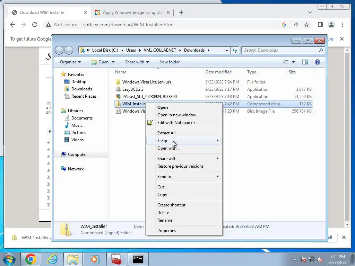Click the volume icon in the system tray
This screenshot has width=355, height=266.
[x=320, y=260]
